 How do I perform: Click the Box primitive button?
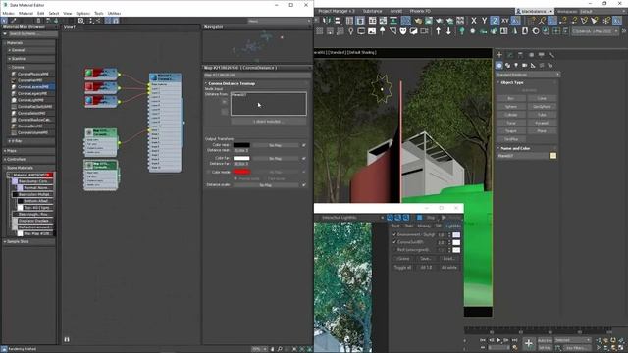click(x=510, y=98)
